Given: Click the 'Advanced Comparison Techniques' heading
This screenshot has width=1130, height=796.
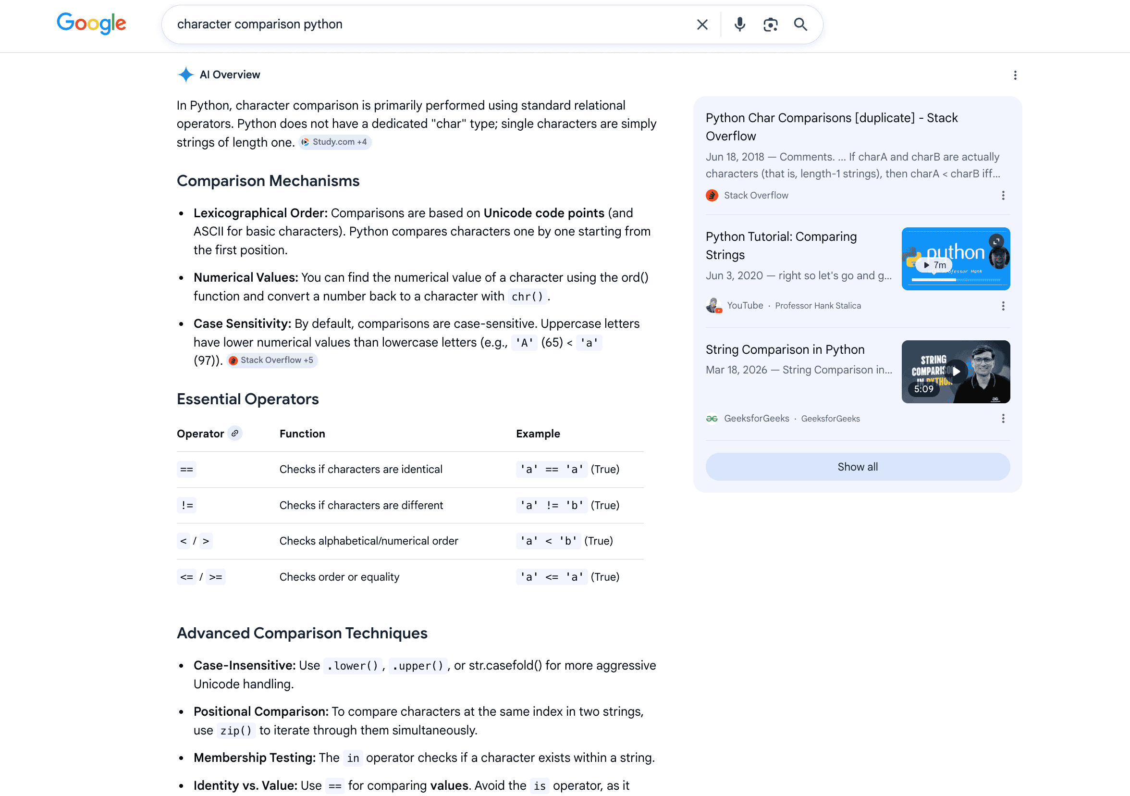Looking at the screenshot, I should coord(302,633).
